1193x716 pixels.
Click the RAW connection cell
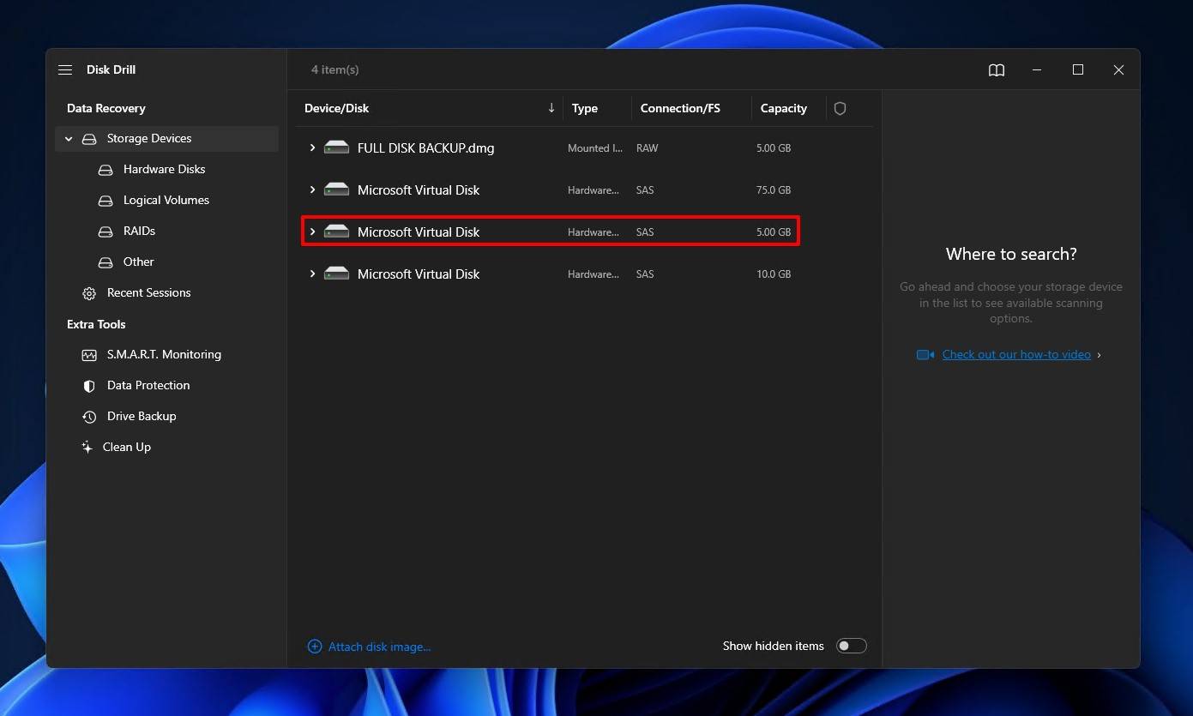tap(648, 148)
